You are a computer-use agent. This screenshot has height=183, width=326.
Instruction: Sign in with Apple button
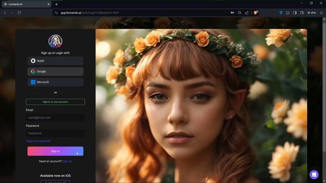[56, 61]
